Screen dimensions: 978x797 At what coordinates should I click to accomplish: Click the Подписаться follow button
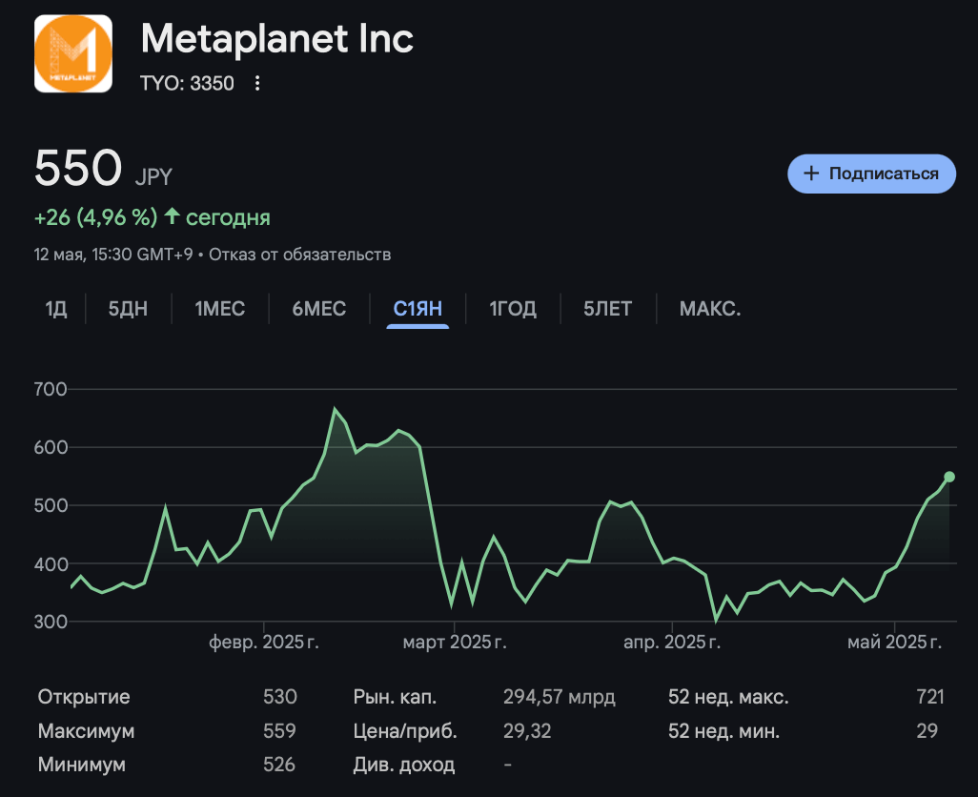pos(871,174)
